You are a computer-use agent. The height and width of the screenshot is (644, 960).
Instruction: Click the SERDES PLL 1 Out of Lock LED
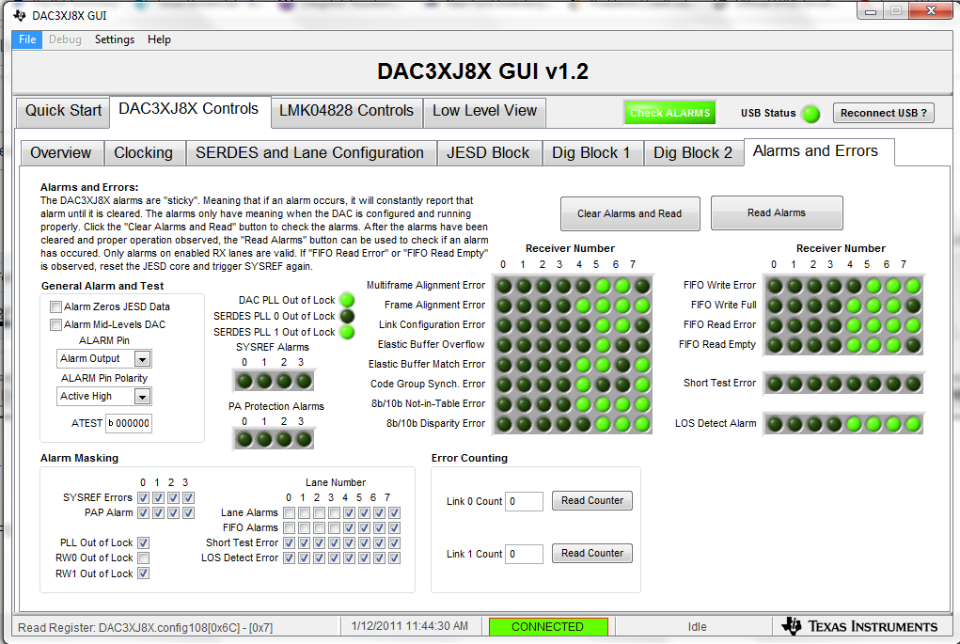click(347, 332)
